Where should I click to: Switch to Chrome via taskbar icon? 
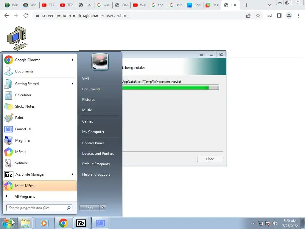pos(63,223)
